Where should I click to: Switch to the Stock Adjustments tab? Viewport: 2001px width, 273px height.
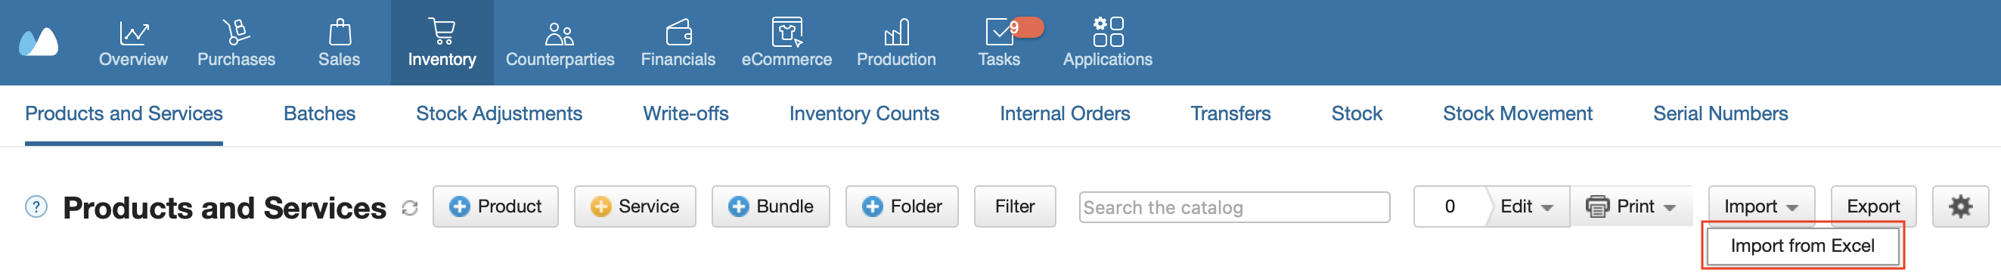tap(498, 113)
